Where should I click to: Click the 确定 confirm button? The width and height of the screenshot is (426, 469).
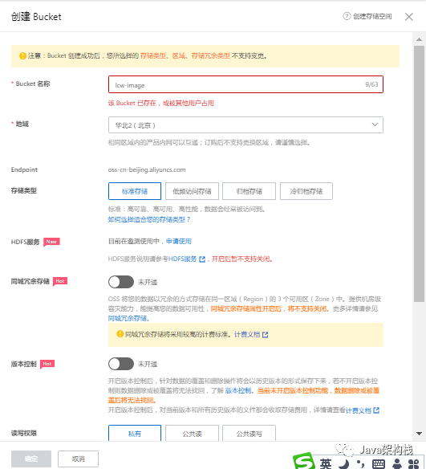[31, 459]
